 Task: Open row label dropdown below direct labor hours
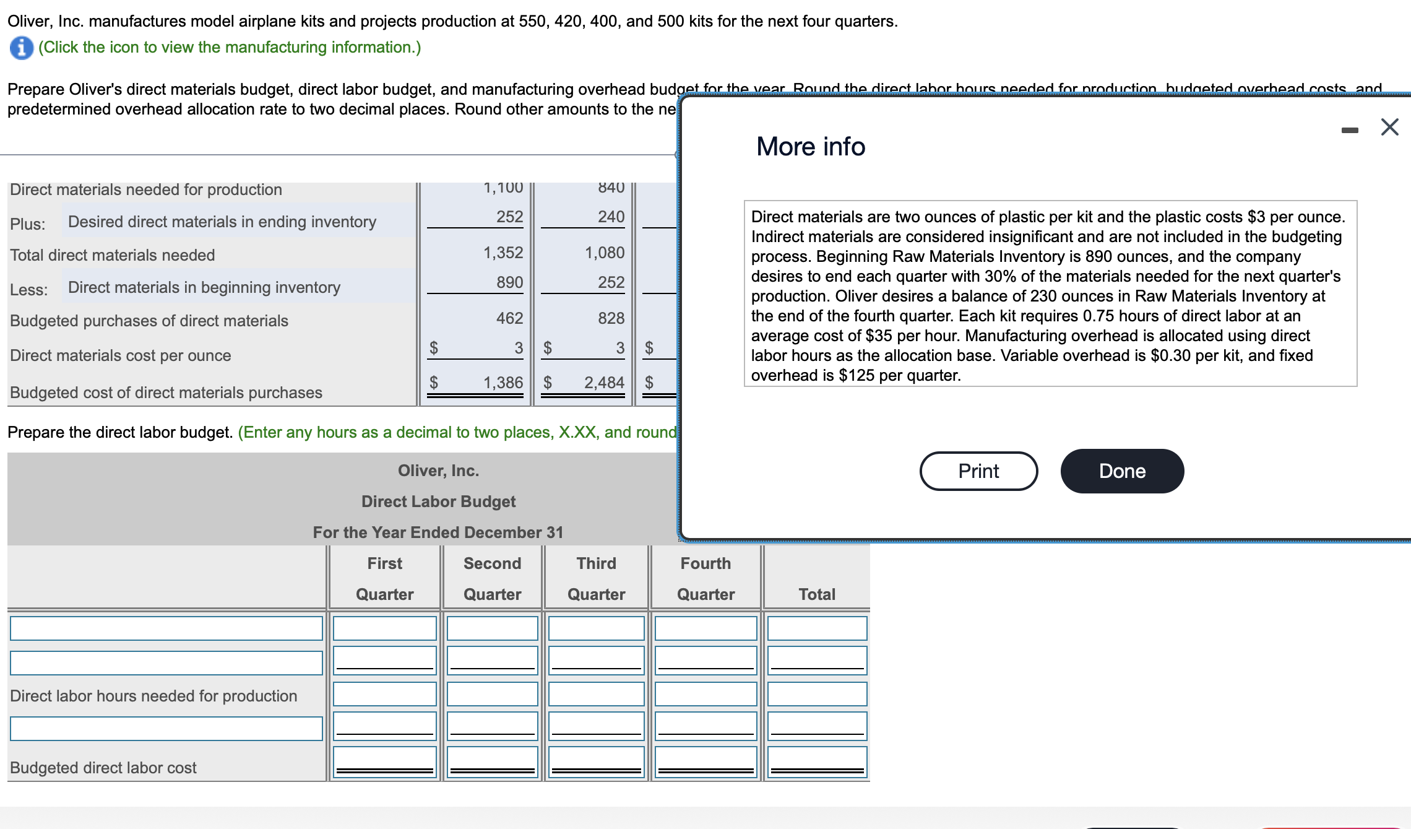click(166, 729)
